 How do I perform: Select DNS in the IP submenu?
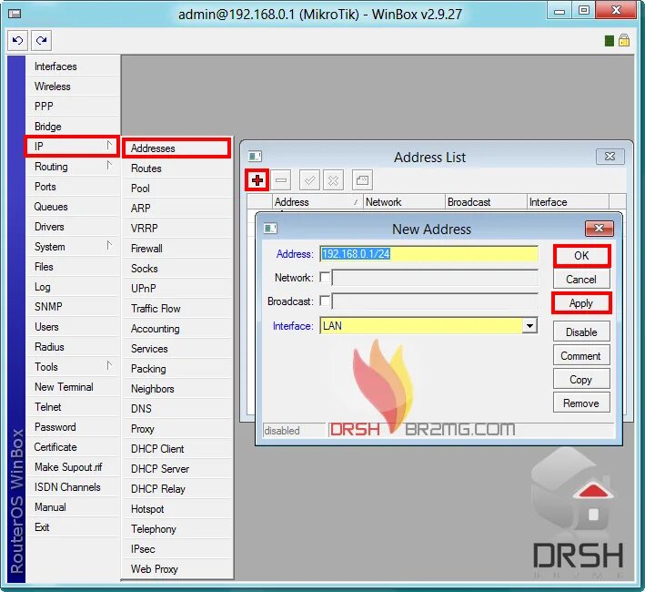coord(177,409)
